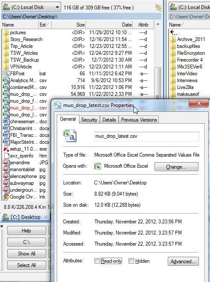210x282 pixels.
Task: Open the Previous Versions tab
Action: click(139, 120)
